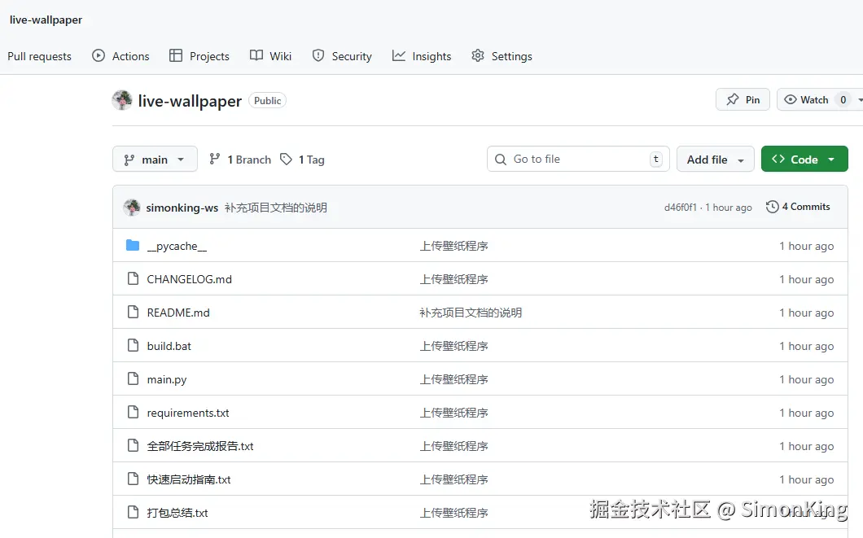Click the file icon beside 快速启动指南.txt
863x538 pixels.
pyautogui.click(x=133, y=479)
